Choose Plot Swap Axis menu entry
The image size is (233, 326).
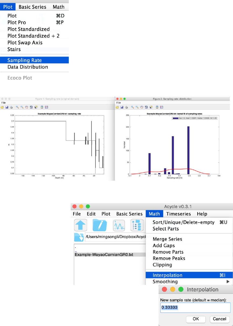click(34, 42)
